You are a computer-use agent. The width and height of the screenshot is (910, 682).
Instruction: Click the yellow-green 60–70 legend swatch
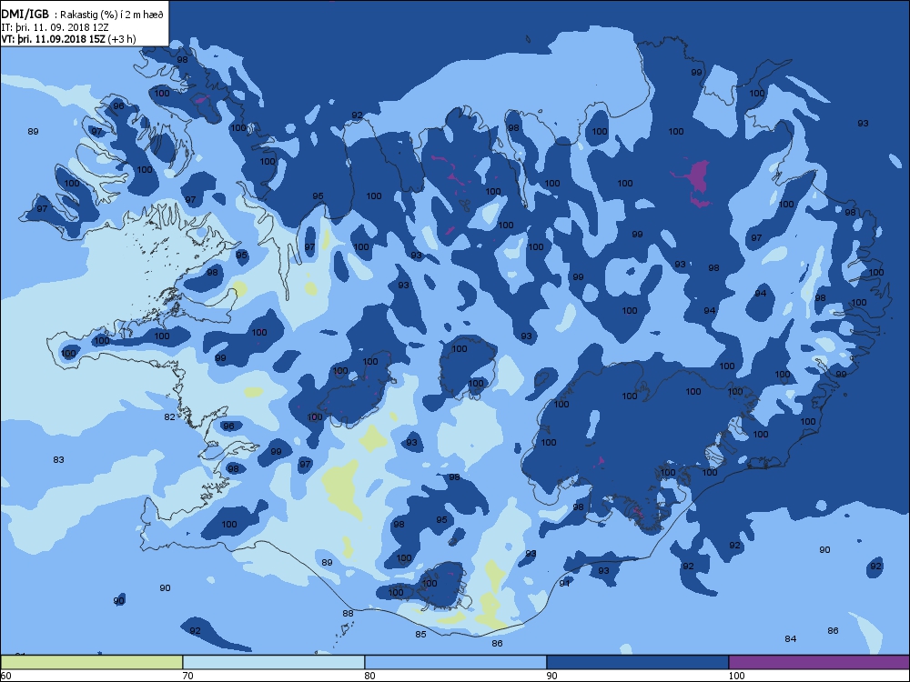92,662
